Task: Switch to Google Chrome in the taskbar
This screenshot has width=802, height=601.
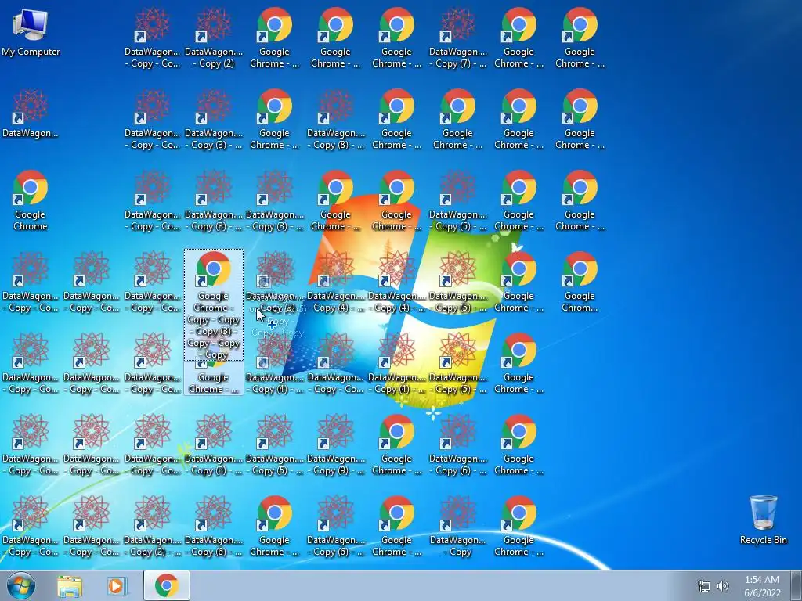Action: pyautogui.click(x=167, y=585)
